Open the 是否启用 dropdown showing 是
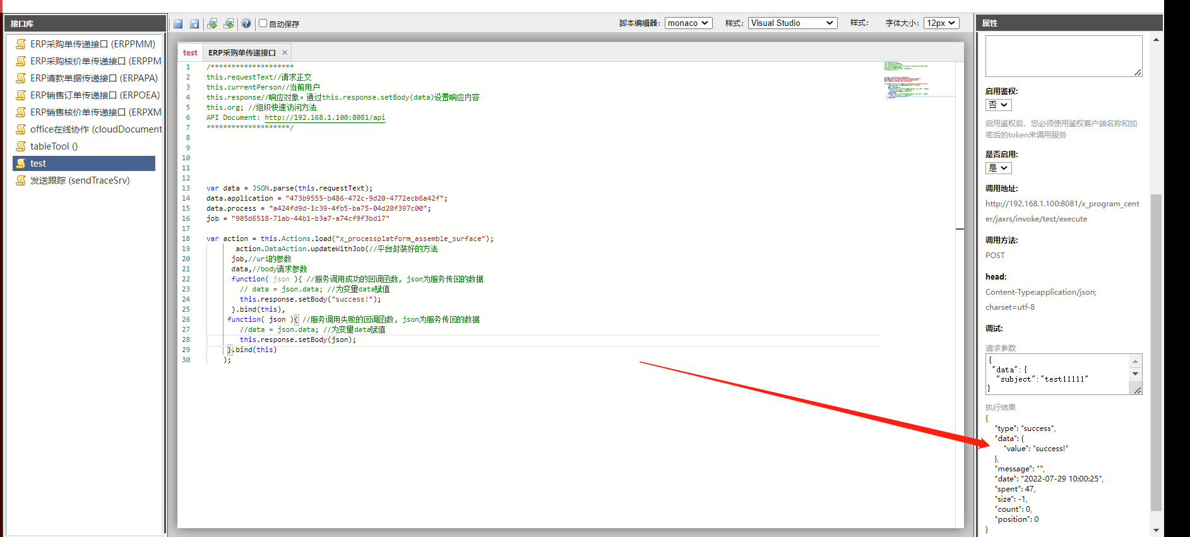 point(998,168)
